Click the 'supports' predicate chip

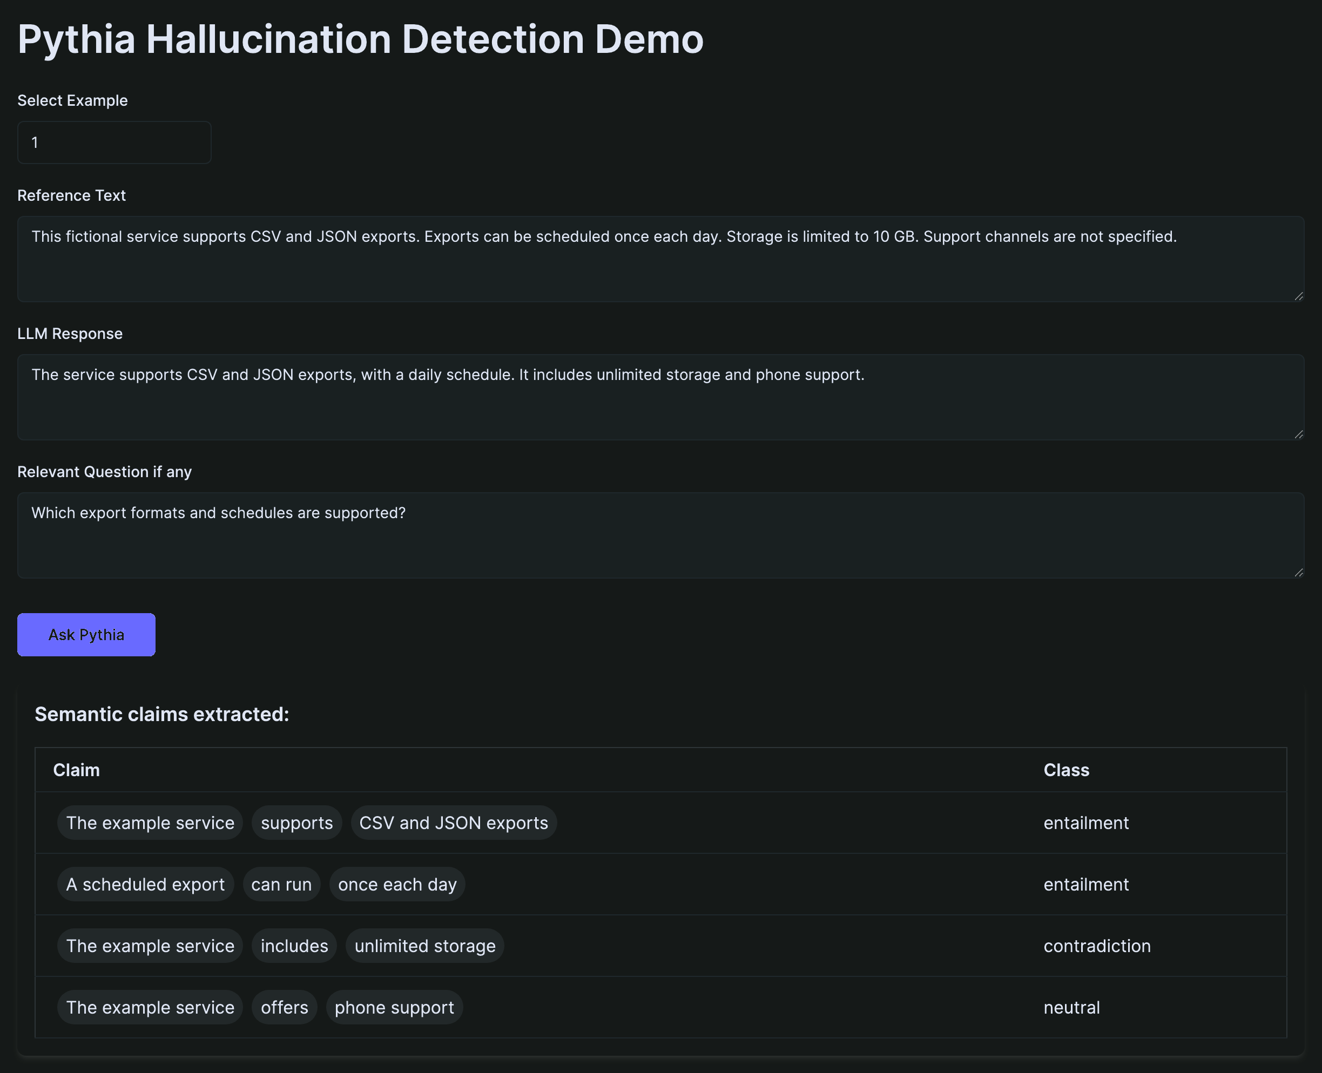click(297, 822)
